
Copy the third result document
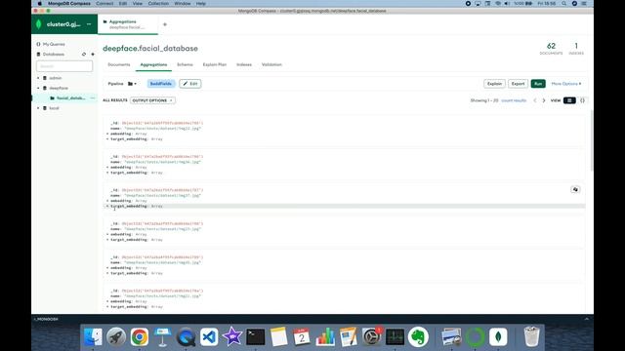[x=575, y=190]
